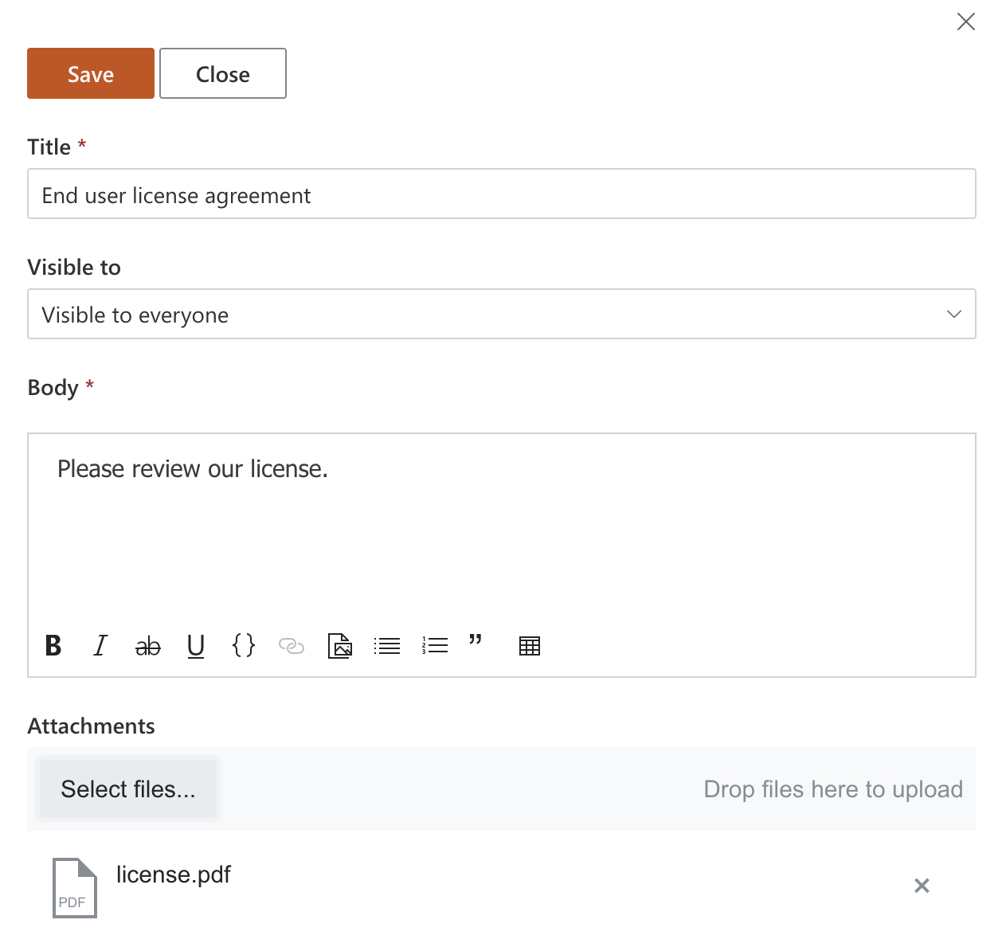Insert a table into the body
1002x951 pixels.
click(x=529, y=646)
